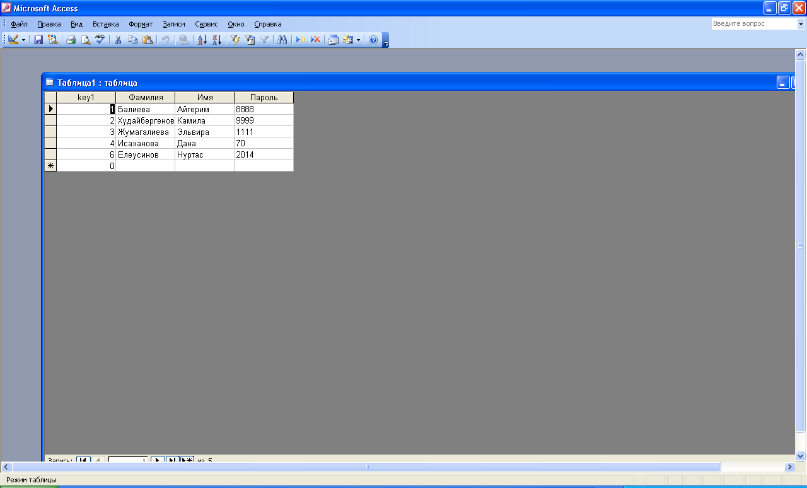Viewport: 807px width, 488px height.
Task: Click the new-row selector marked with asterisk
Action: (50, 166)
